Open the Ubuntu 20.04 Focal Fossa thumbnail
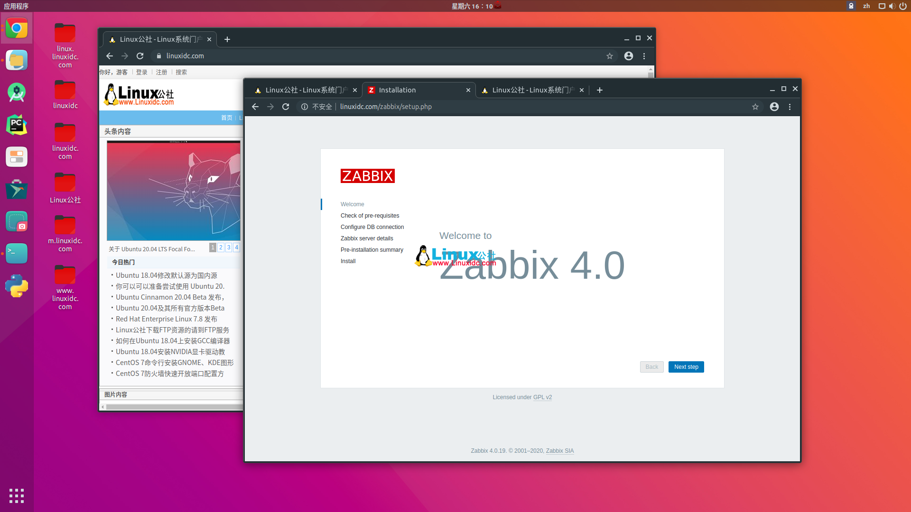Viewport: 911px width, 512px height. click(x=174, y=191)
